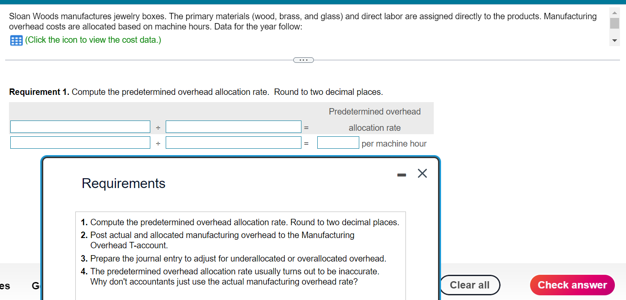Select the first numerator input field
Viewport: 626px width, 300px height.
(80, 126)
